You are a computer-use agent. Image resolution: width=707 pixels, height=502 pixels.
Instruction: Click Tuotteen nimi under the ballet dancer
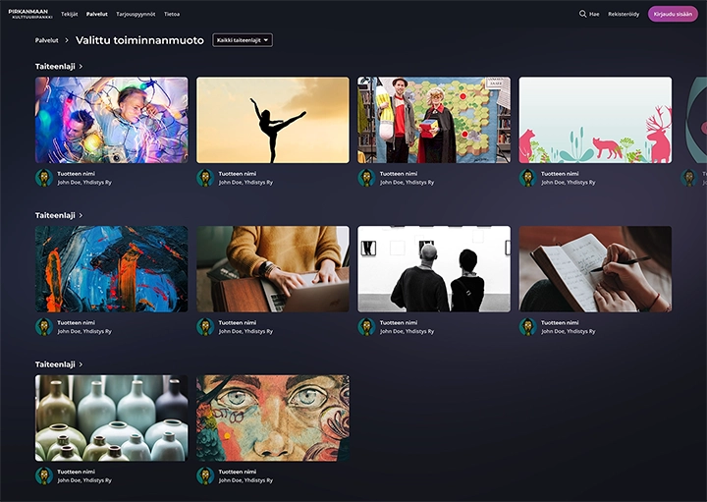[238, 174]
